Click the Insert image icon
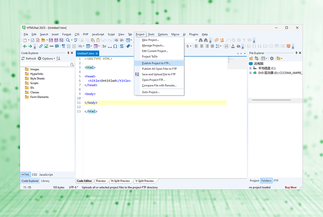The height and width of the screenshot is (217, 323). (x=46, y=46)
